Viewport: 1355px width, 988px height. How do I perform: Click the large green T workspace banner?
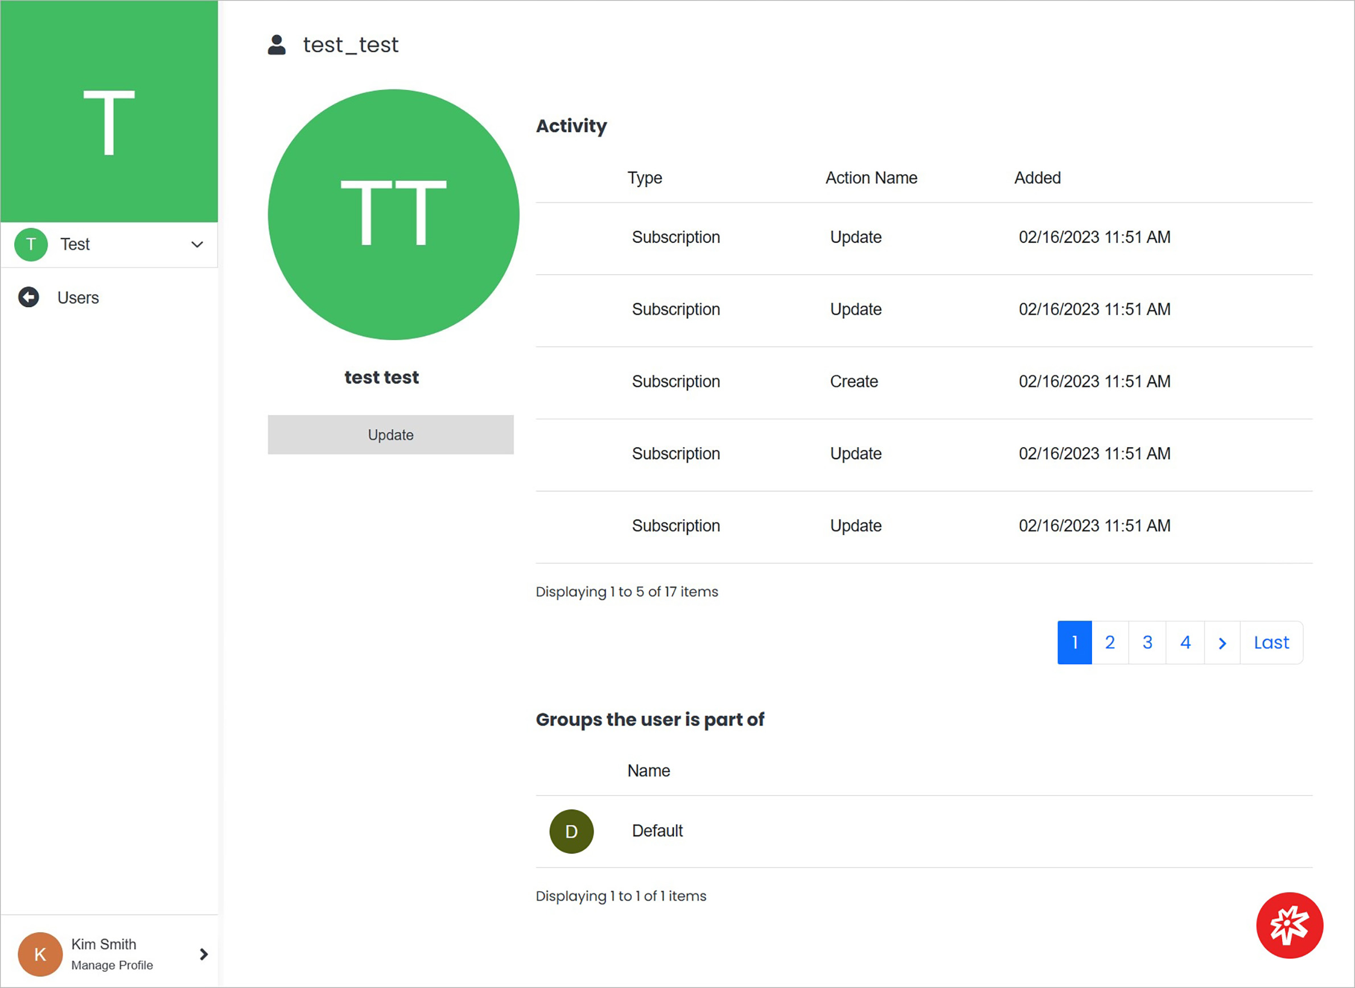click(109, 111)
